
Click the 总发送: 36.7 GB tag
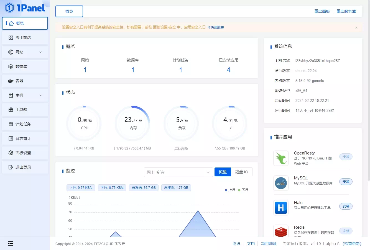[x=144, y=188]
